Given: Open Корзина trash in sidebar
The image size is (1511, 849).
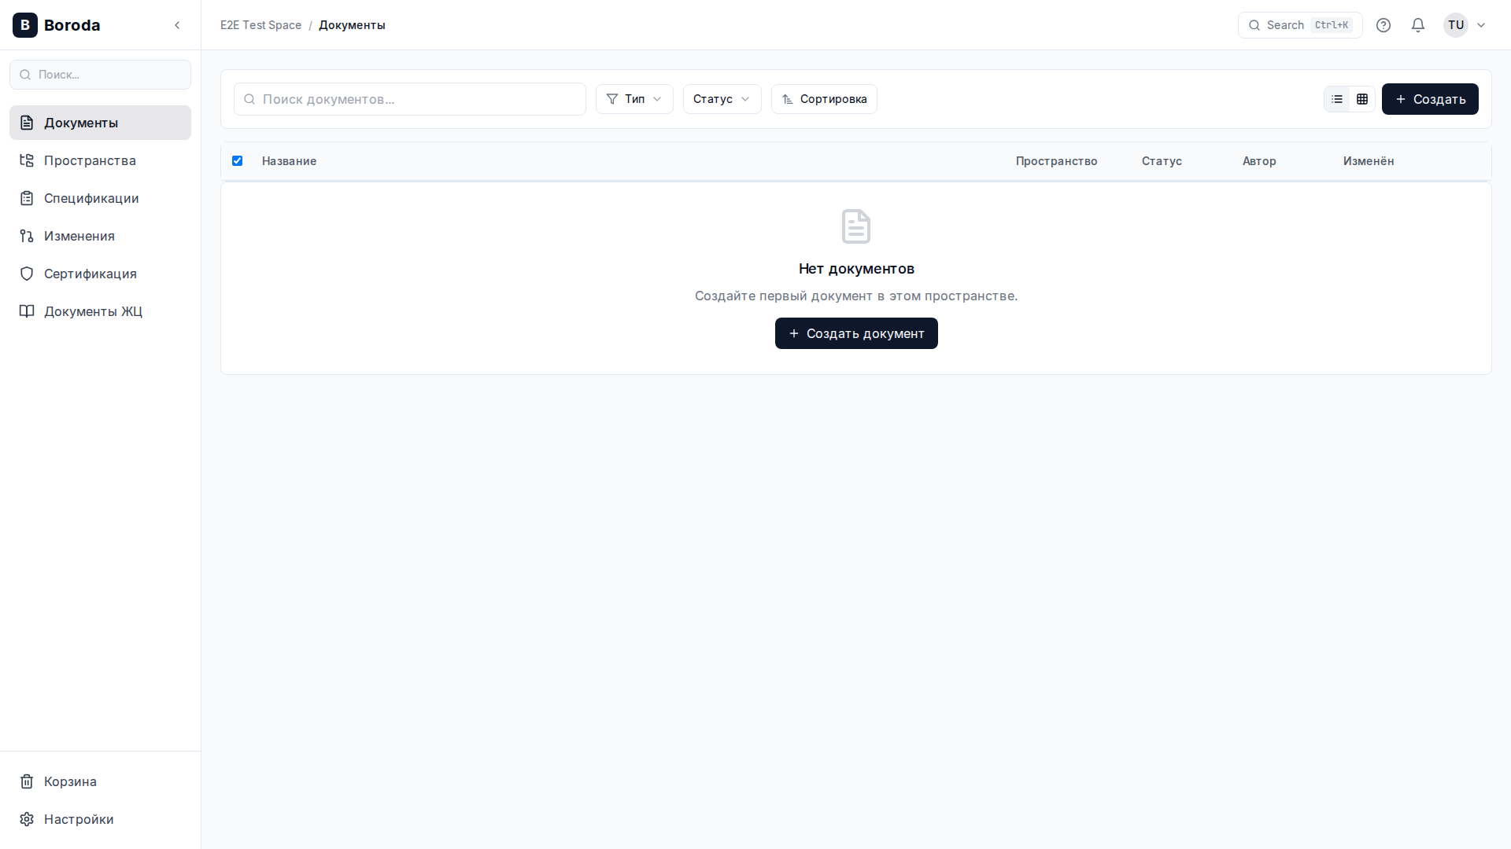Looking at the screenshot, I should [x=70, y=781].
